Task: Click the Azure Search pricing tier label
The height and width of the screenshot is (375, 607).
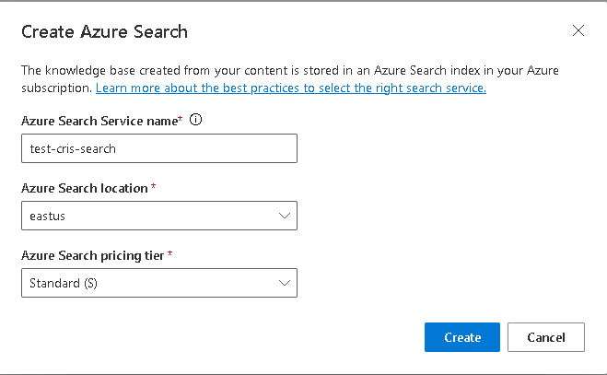Action: click(92, 255)
